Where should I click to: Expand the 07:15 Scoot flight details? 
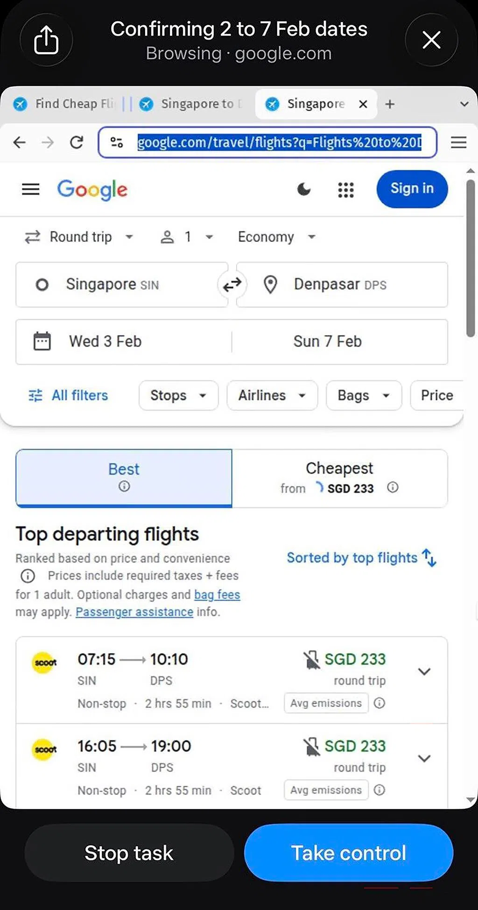pyautogui.click(x=424, y=672)
